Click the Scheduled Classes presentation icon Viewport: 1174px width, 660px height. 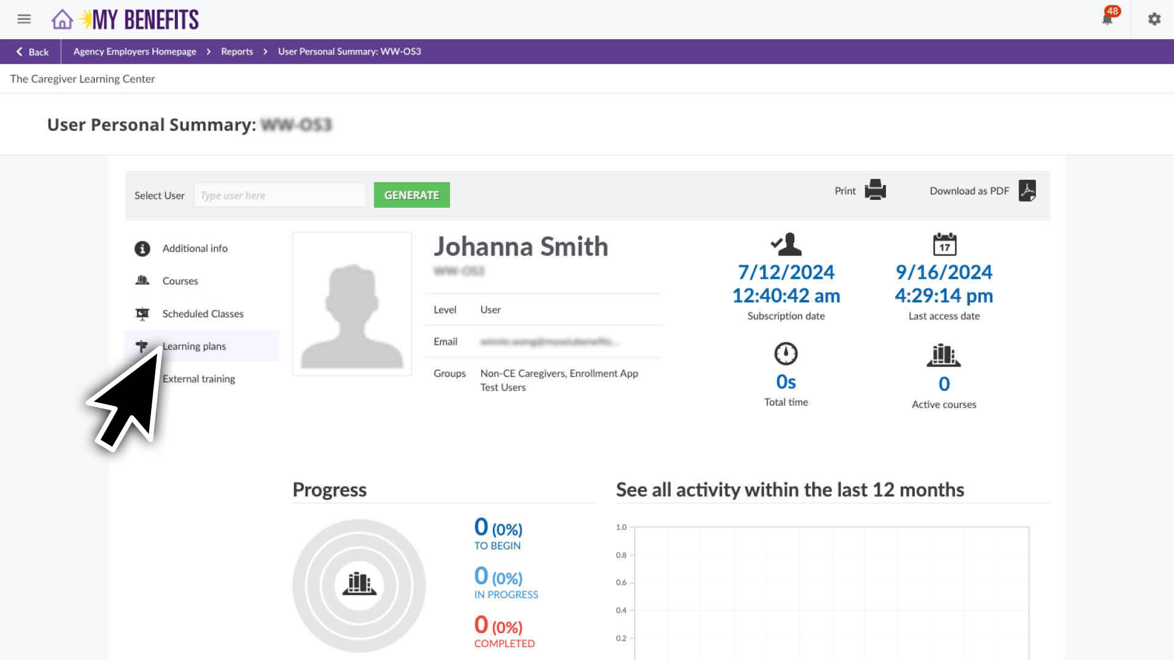(142, 314)
